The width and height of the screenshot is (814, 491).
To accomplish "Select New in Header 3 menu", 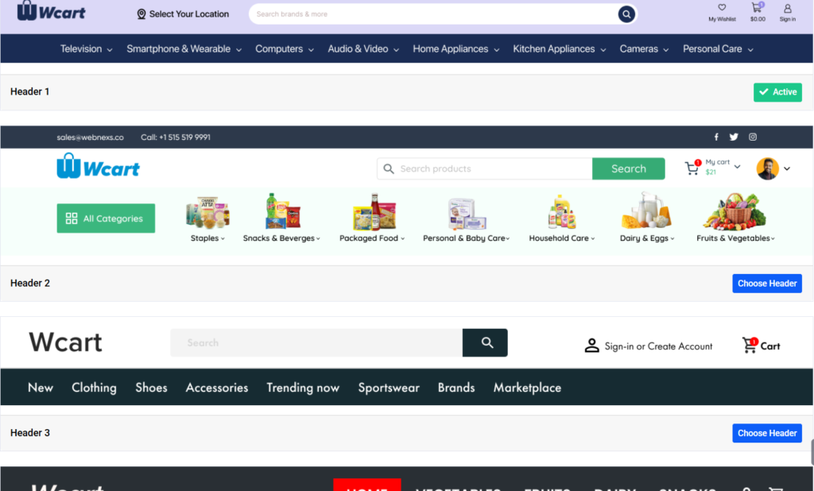I will (41, 388).
